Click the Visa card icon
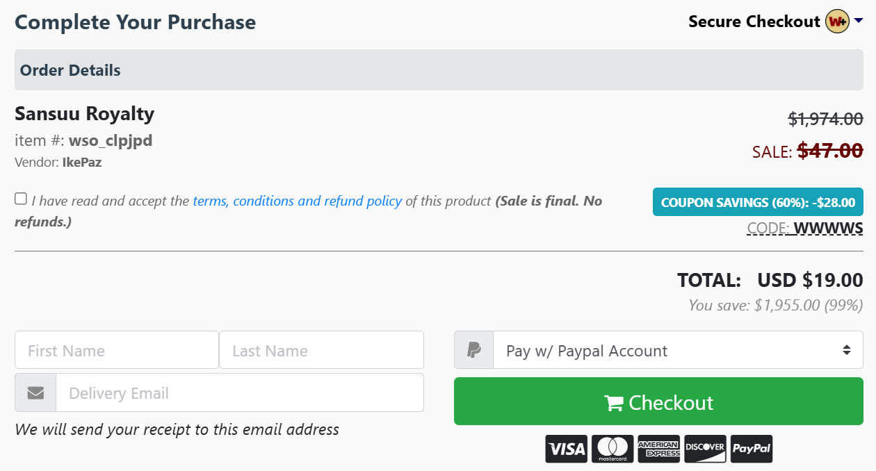This screenshot has width=876, height=471. [566, 449]
